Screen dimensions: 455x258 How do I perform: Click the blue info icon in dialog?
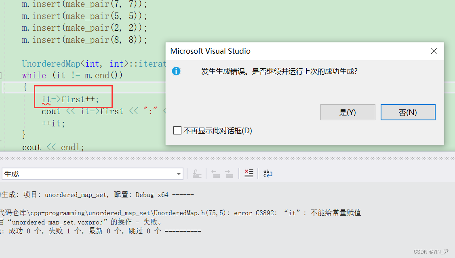(x=176, y=71)
